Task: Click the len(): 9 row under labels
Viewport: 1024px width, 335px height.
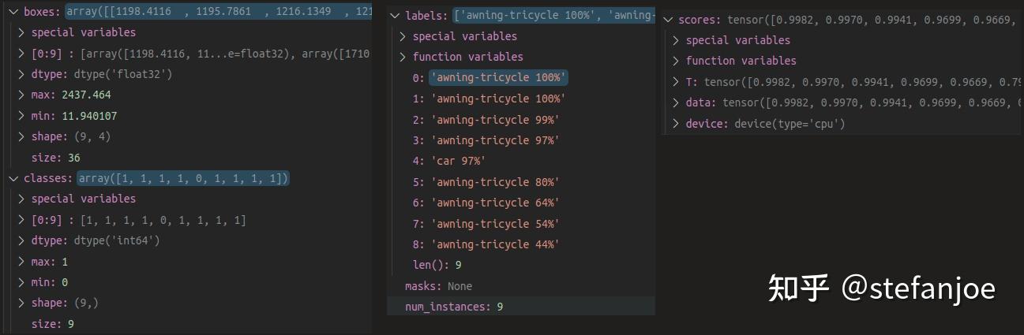Action: click(x=437, y=265)
